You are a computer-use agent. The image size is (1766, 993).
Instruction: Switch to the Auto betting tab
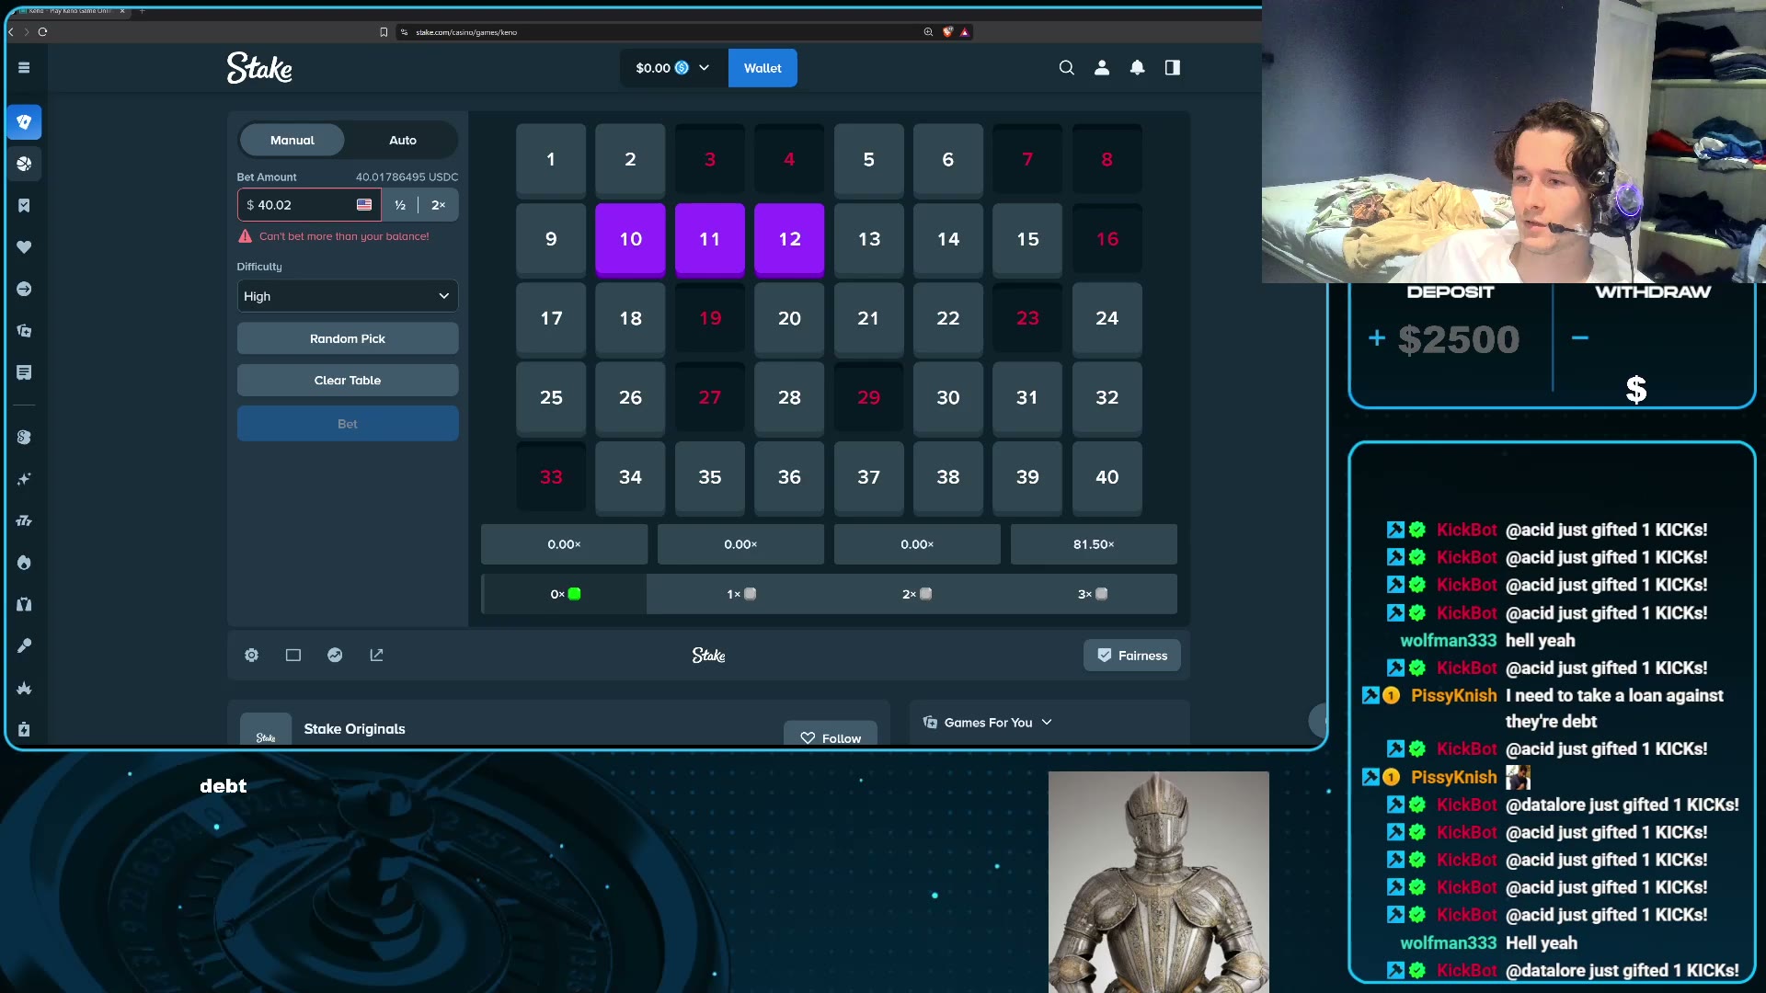tap(402, 140)
